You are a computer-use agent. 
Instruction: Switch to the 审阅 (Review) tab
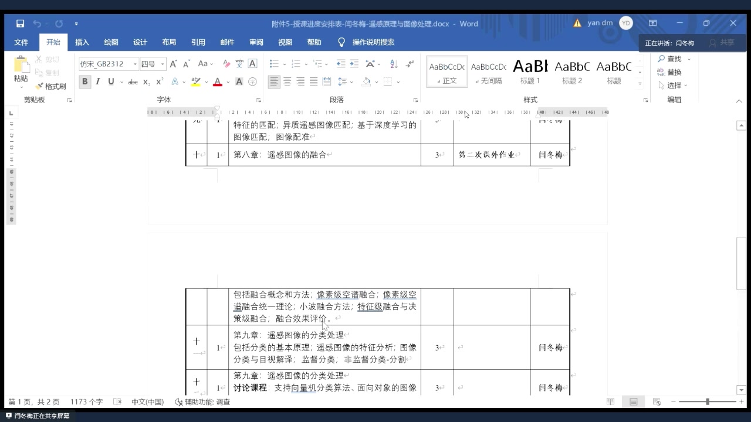click(256, 42)
